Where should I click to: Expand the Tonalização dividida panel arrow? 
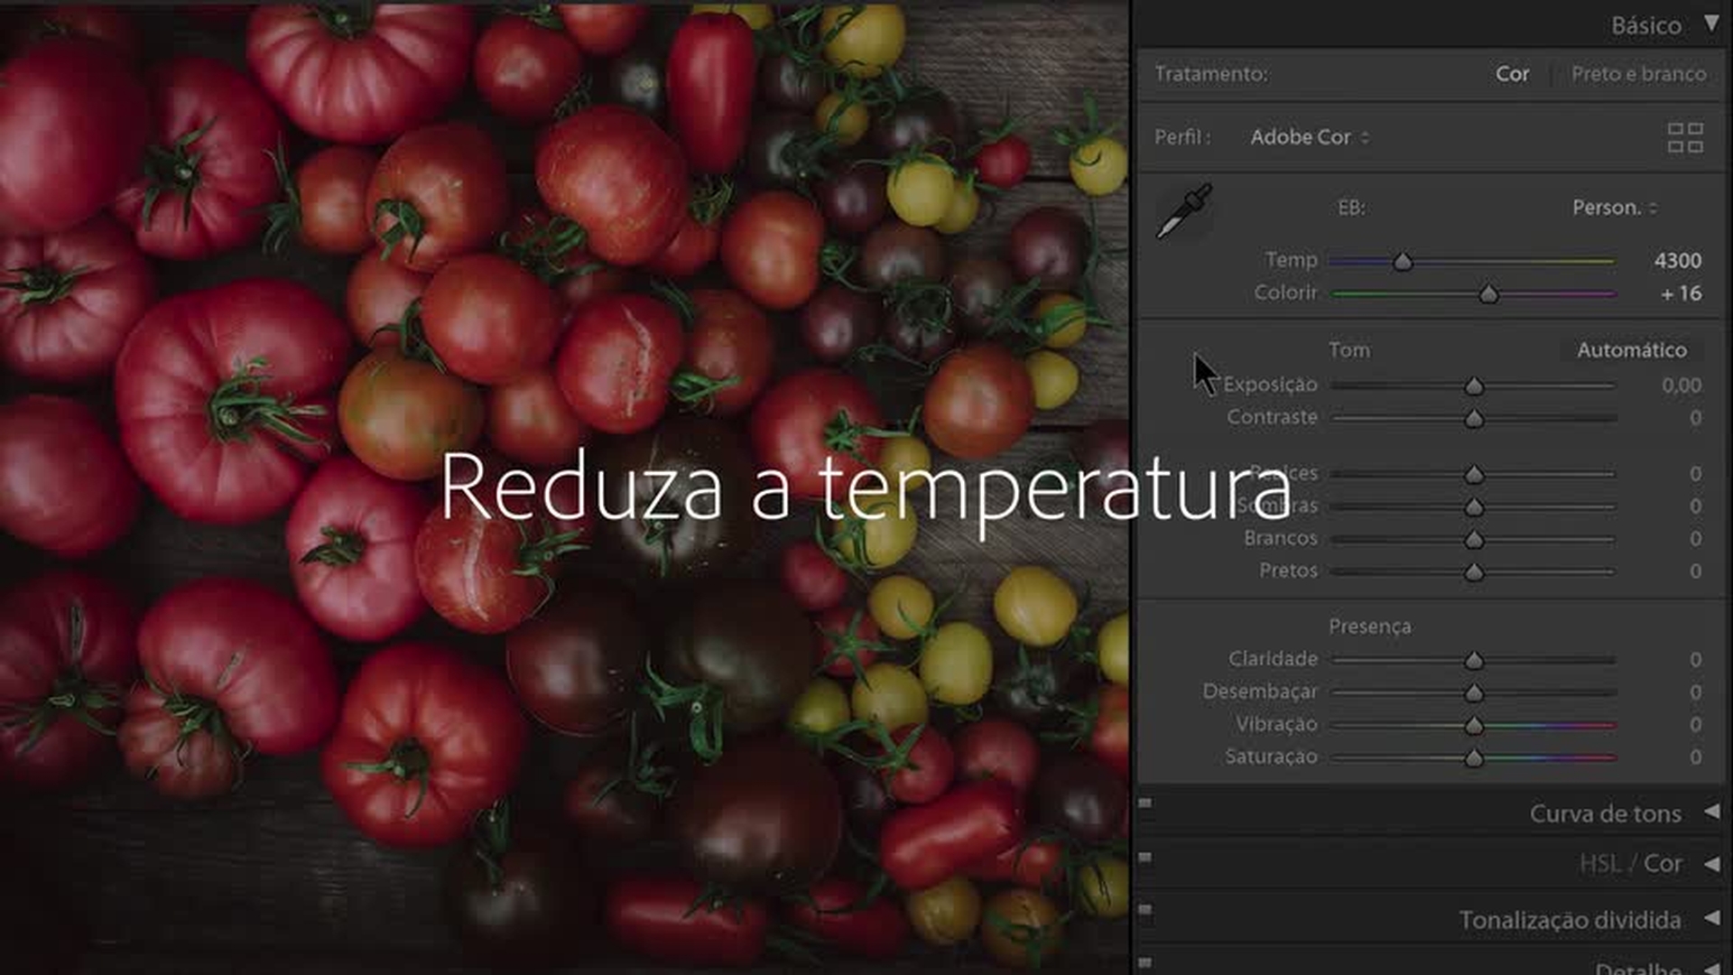[1710, 919]
